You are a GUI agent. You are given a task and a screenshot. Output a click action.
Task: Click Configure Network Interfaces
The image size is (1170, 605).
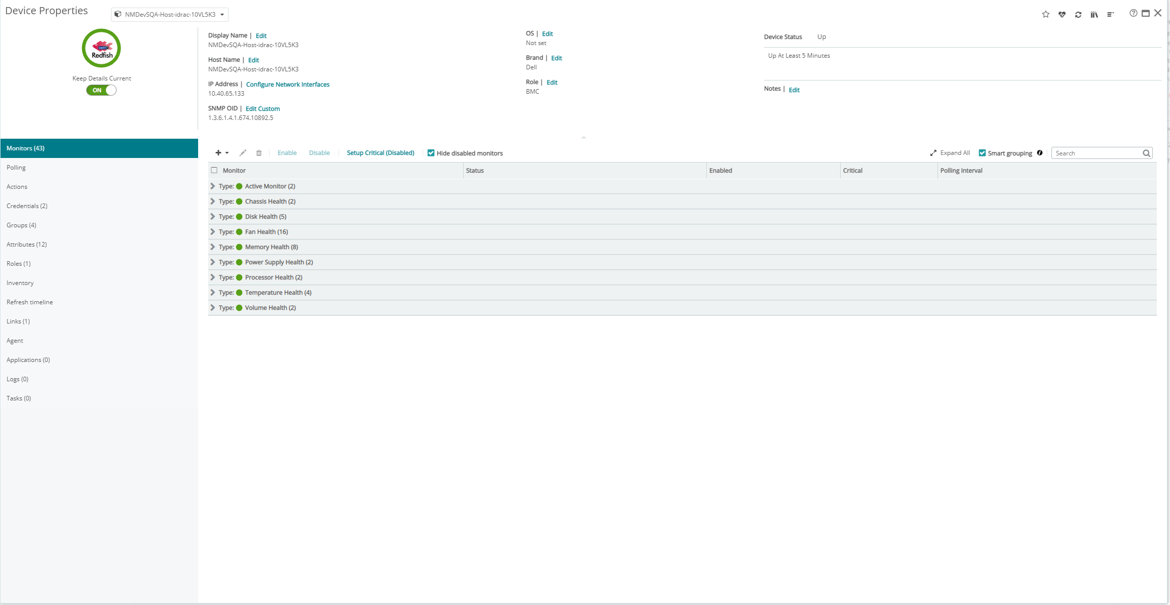point(287,84)
